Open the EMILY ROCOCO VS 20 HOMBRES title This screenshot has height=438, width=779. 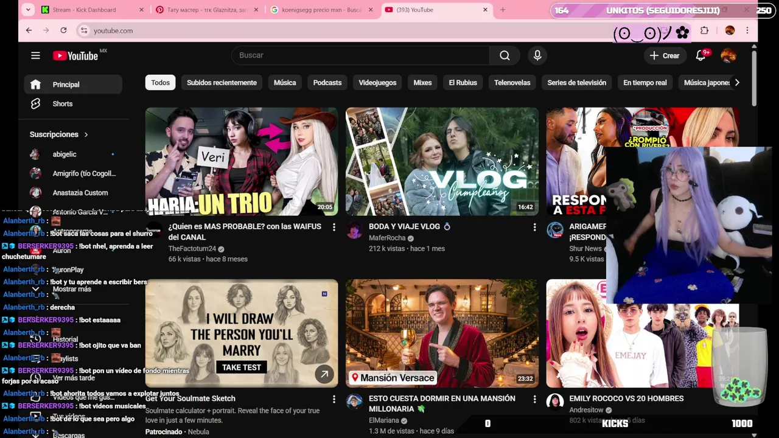click(626, 398)
